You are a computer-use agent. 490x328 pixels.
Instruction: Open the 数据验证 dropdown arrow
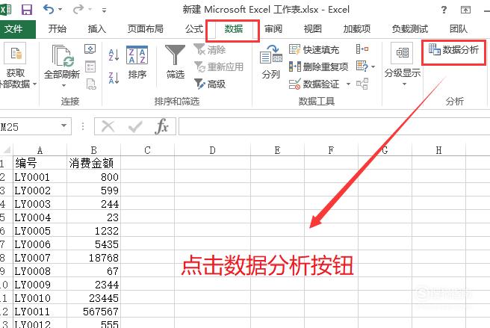pyautogui.click(x=348, y=84)
